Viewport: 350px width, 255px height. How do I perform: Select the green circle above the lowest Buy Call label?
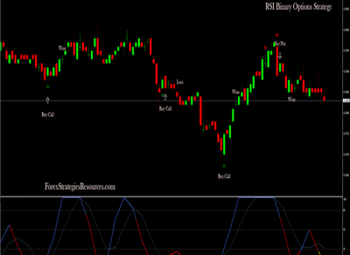224,166
